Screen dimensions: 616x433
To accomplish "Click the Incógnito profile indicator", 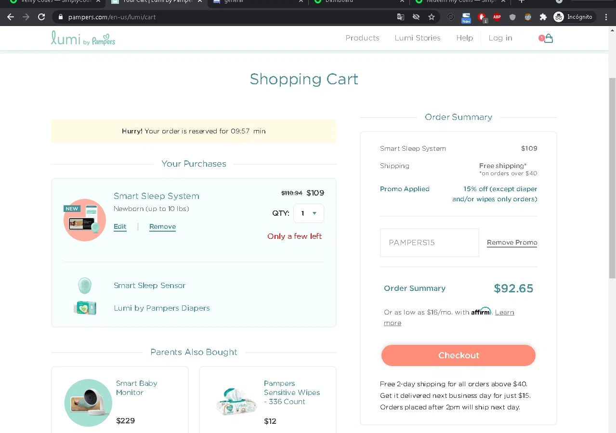I will point(574,17).
